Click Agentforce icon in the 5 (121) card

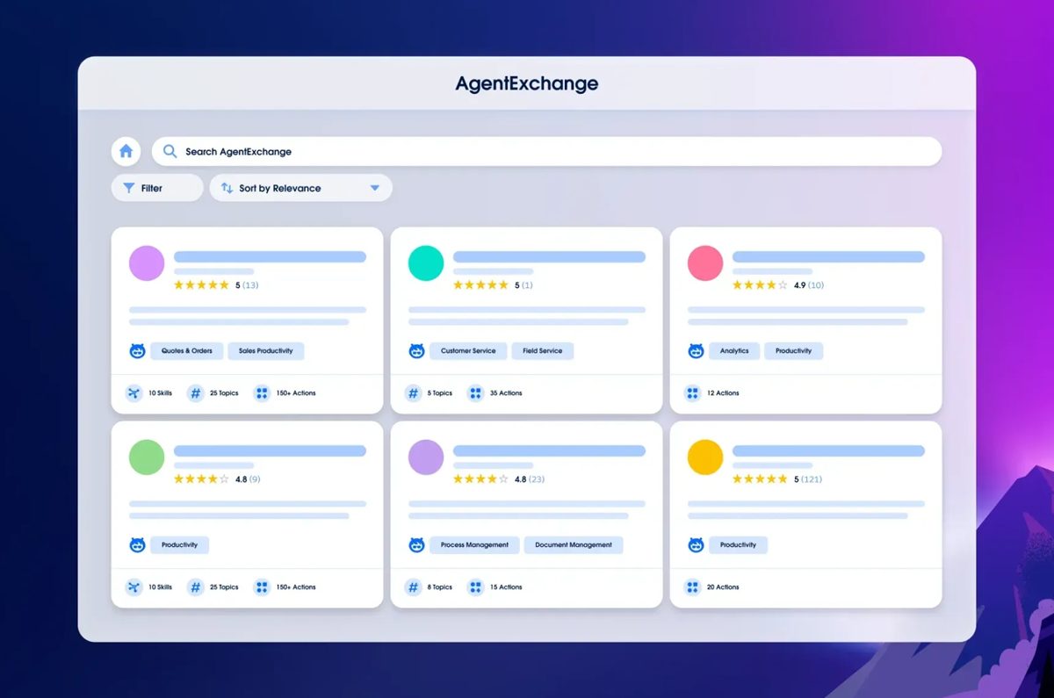(696, 545)
